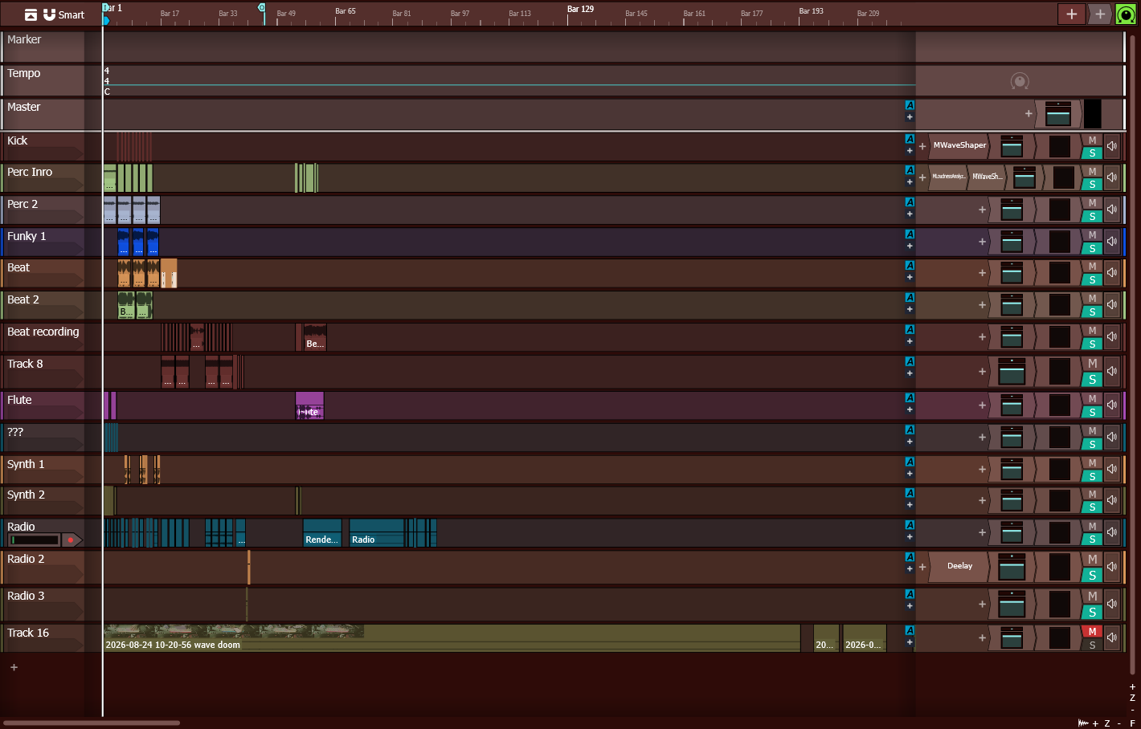Expand the small plus under Master automation
This screenshot has height=729, width=1141.
pos(910,117)
